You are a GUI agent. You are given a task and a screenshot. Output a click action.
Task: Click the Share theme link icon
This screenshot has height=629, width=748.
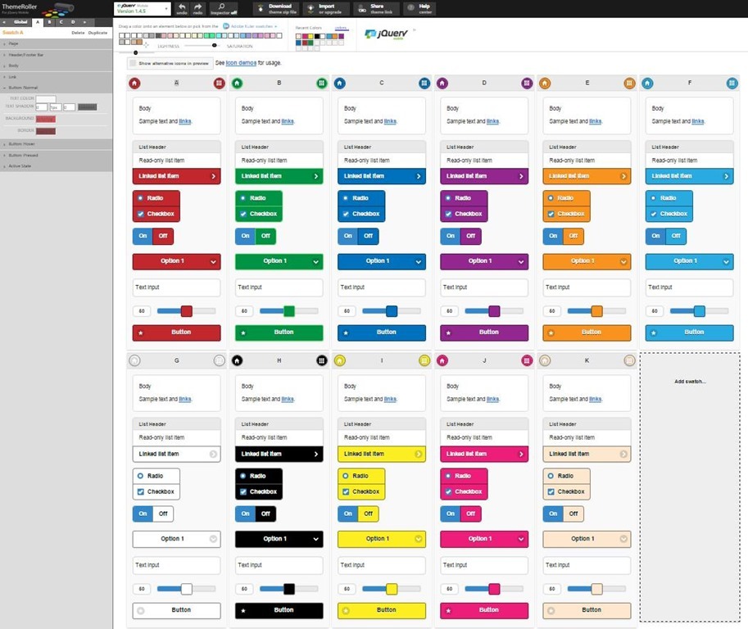[x=361, y=9]
